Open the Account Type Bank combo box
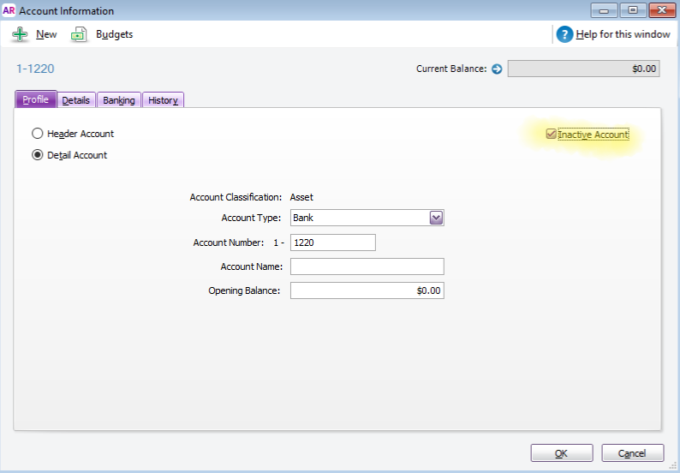This screenshot has width=680, height=473. tap(360, 219)
